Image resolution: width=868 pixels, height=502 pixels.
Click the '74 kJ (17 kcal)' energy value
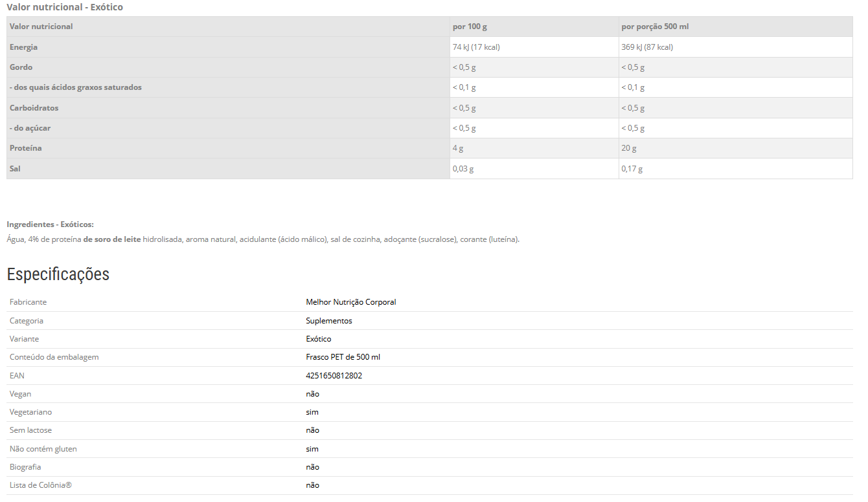(x=476, y=47)
